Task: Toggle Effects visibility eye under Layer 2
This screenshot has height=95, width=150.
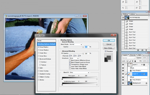Action: pos(123,68)
